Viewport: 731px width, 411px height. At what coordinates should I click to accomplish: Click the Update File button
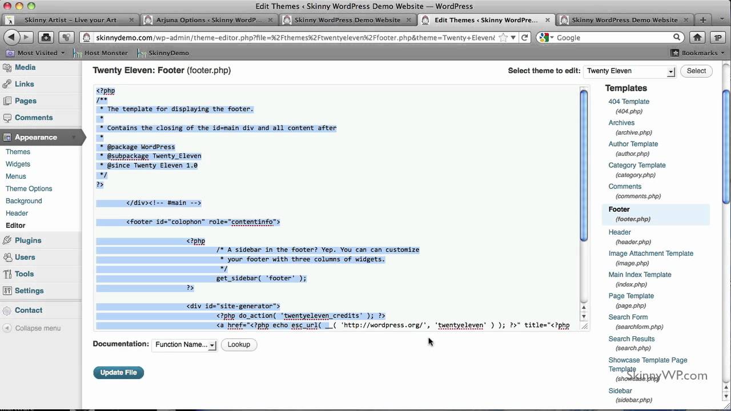119,373
